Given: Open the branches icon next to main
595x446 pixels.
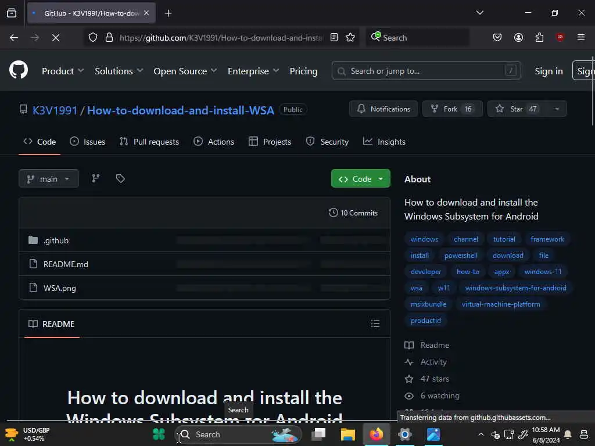Looking at the screenshot, I should click(x=96, y=178).
